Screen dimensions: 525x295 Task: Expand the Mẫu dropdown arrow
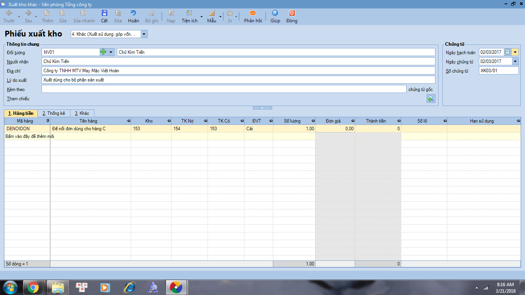(x=220, y=17)
